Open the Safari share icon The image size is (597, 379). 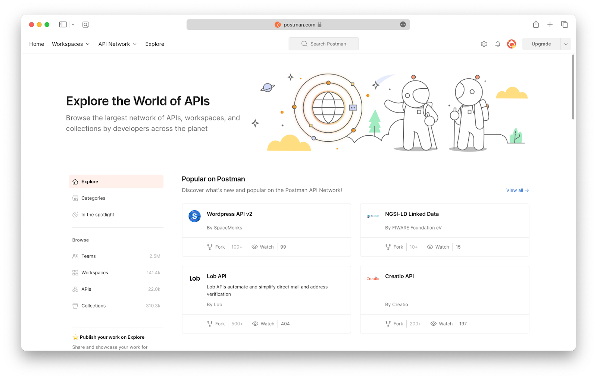point(536,24)
